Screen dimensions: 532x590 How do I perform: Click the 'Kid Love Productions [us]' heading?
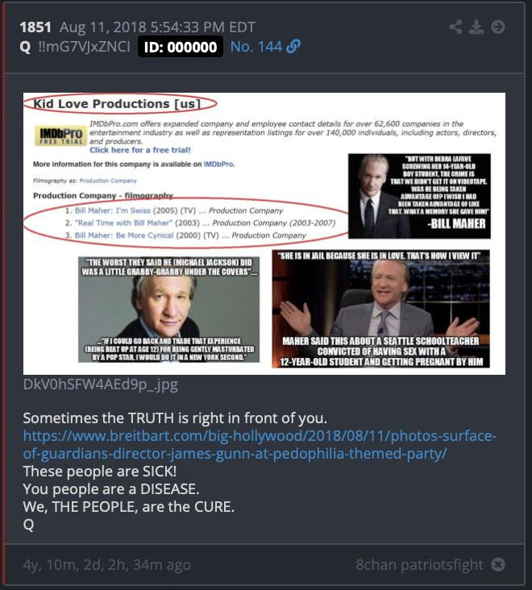coord(117,103)
